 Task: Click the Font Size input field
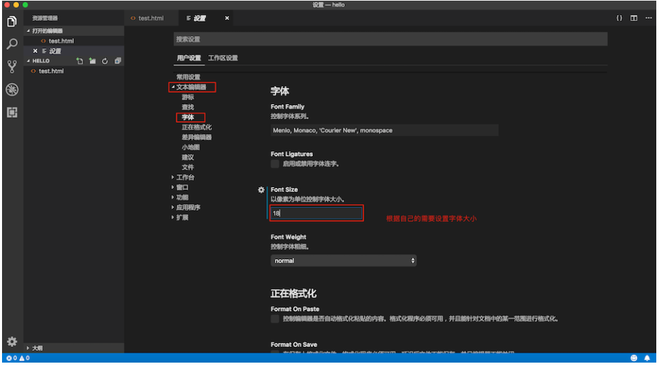pyautogui.click(x=316, y=213)
